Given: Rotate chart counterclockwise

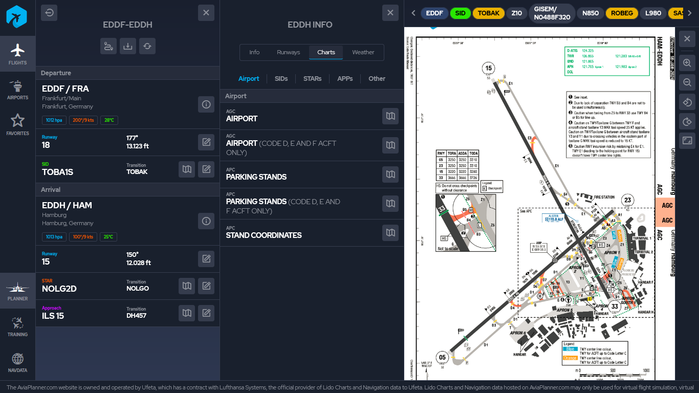Looking at the screenshot, I should tap(687, 102).
